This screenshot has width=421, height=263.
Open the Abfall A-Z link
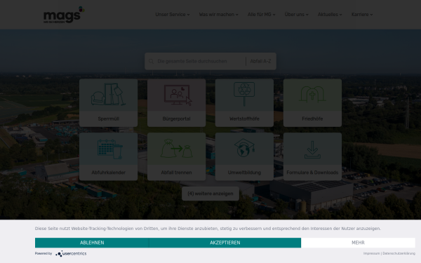pyautogui.click(x=260, y=62)
